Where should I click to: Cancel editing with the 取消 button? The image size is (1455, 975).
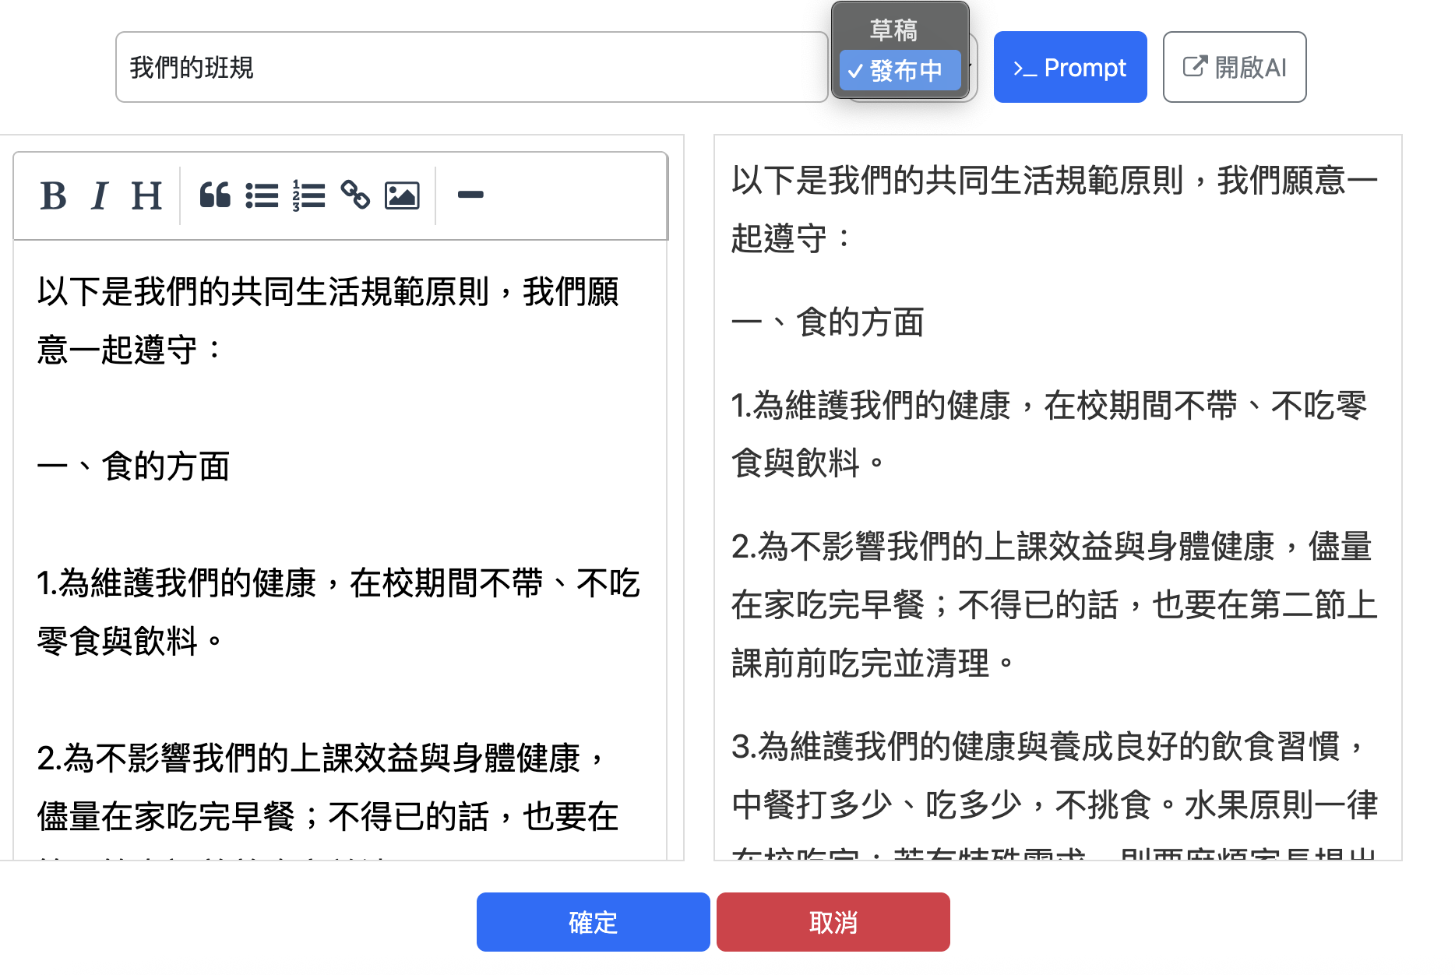coord(833,922)
